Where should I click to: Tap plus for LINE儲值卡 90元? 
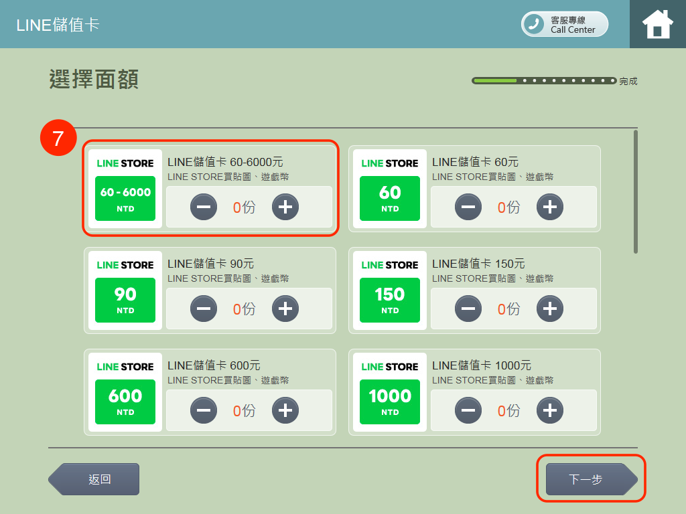coord(285,309)
